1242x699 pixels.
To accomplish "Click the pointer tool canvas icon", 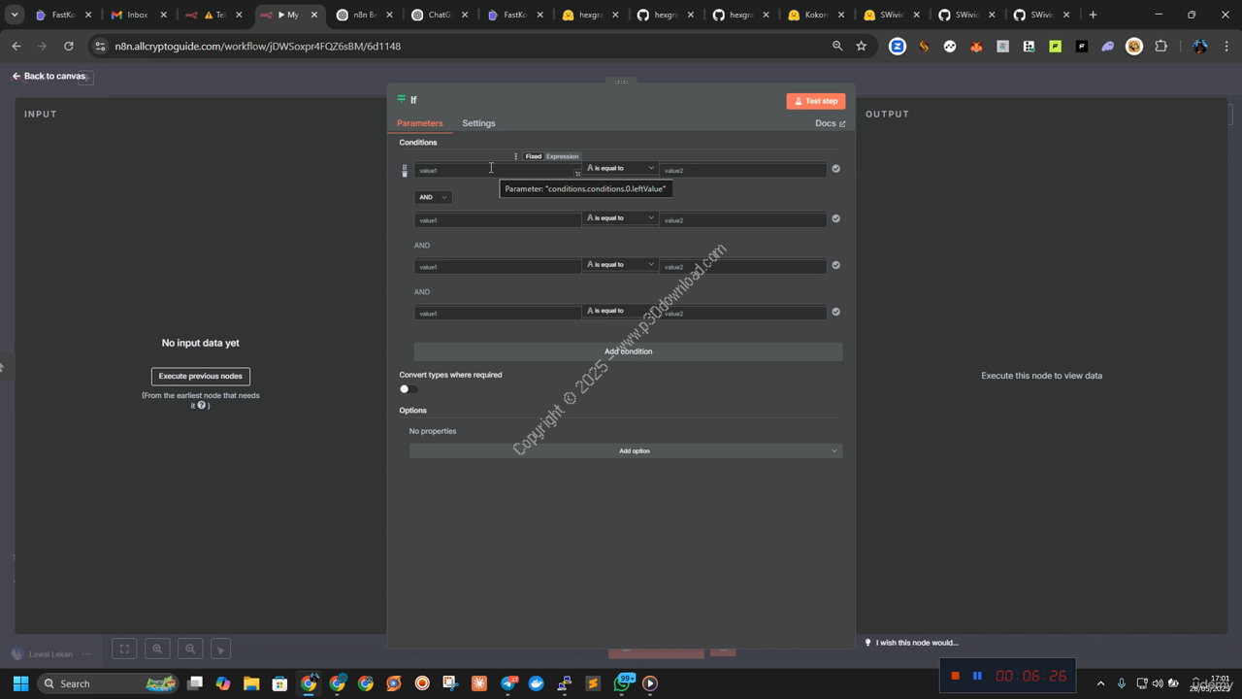I will (221, 649).
